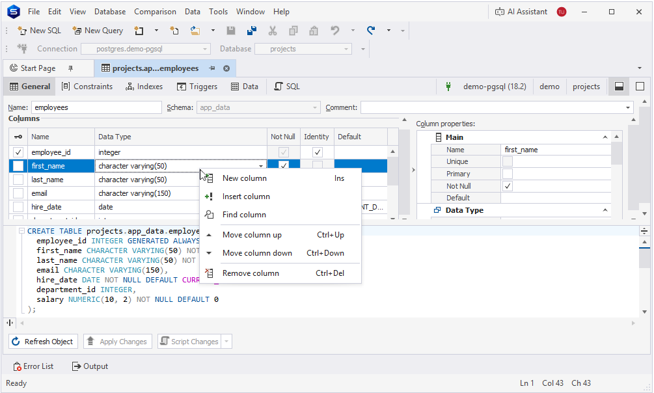This screenshot has width=654, height=393.
Task: Click the icon left of the SQL horizontal scrollbar
Action: pos(10,323)
